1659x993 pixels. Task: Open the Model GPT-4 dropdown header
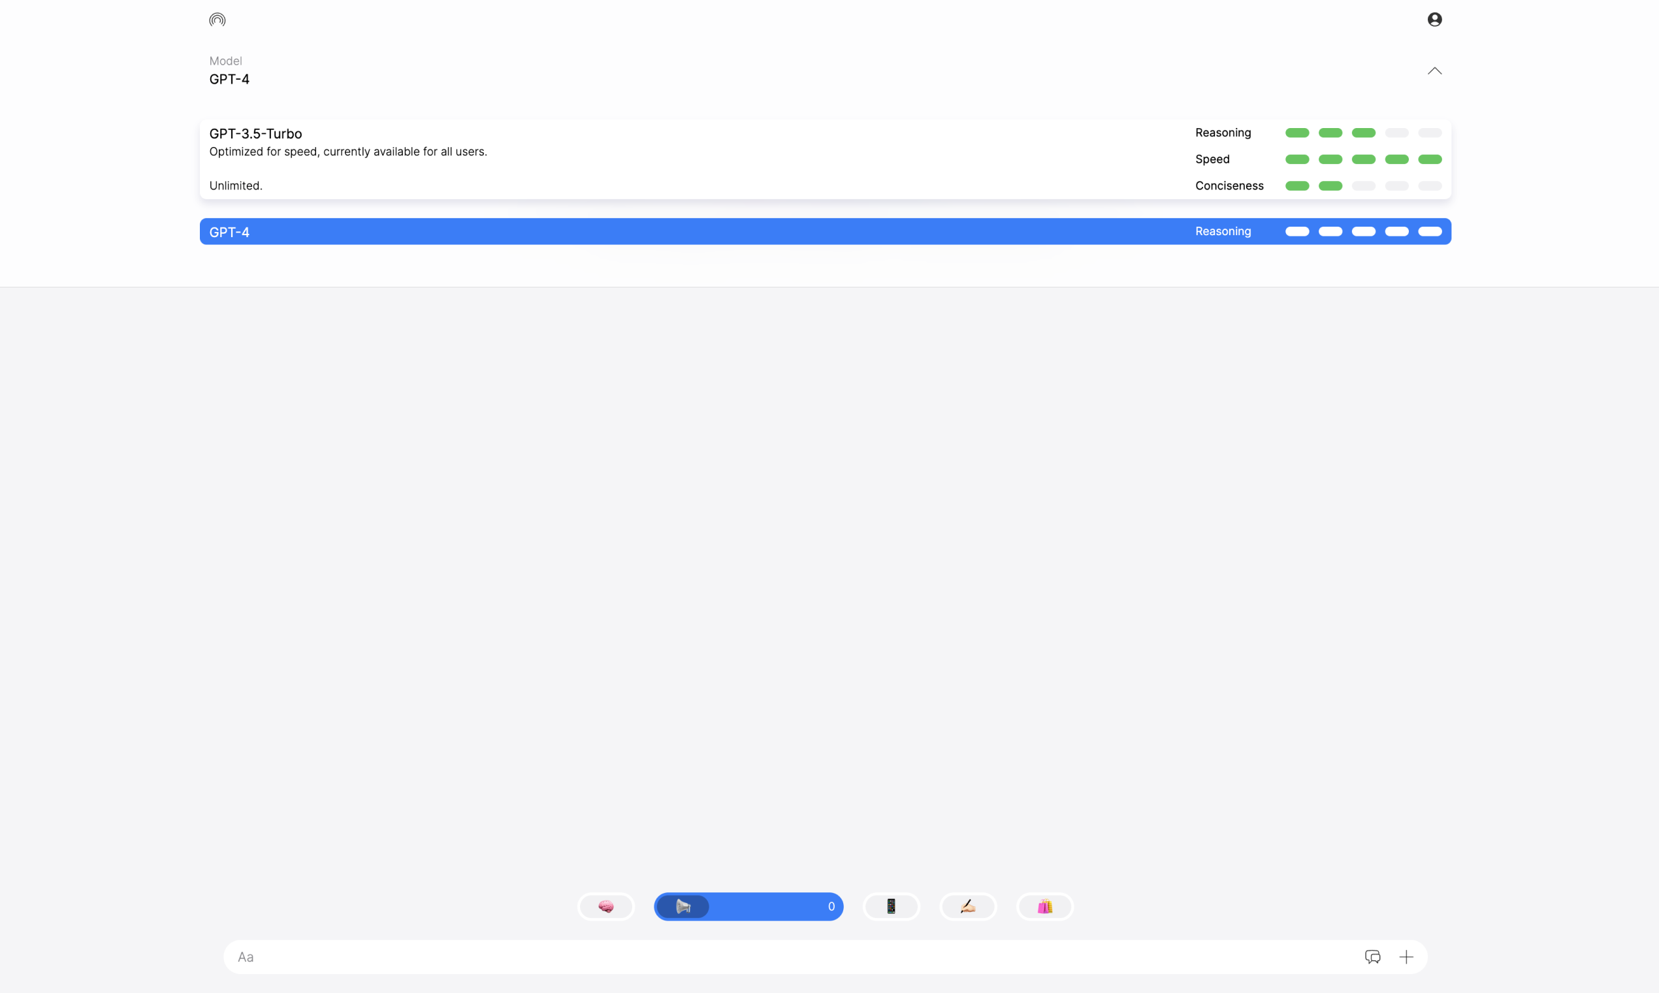pos(826,71)
